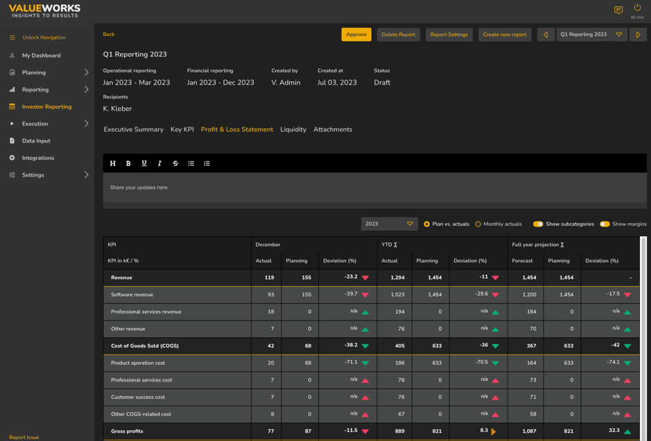Open the Q1 Reporting 2023 report selector

pyautogui.click(x=591, y=35)
